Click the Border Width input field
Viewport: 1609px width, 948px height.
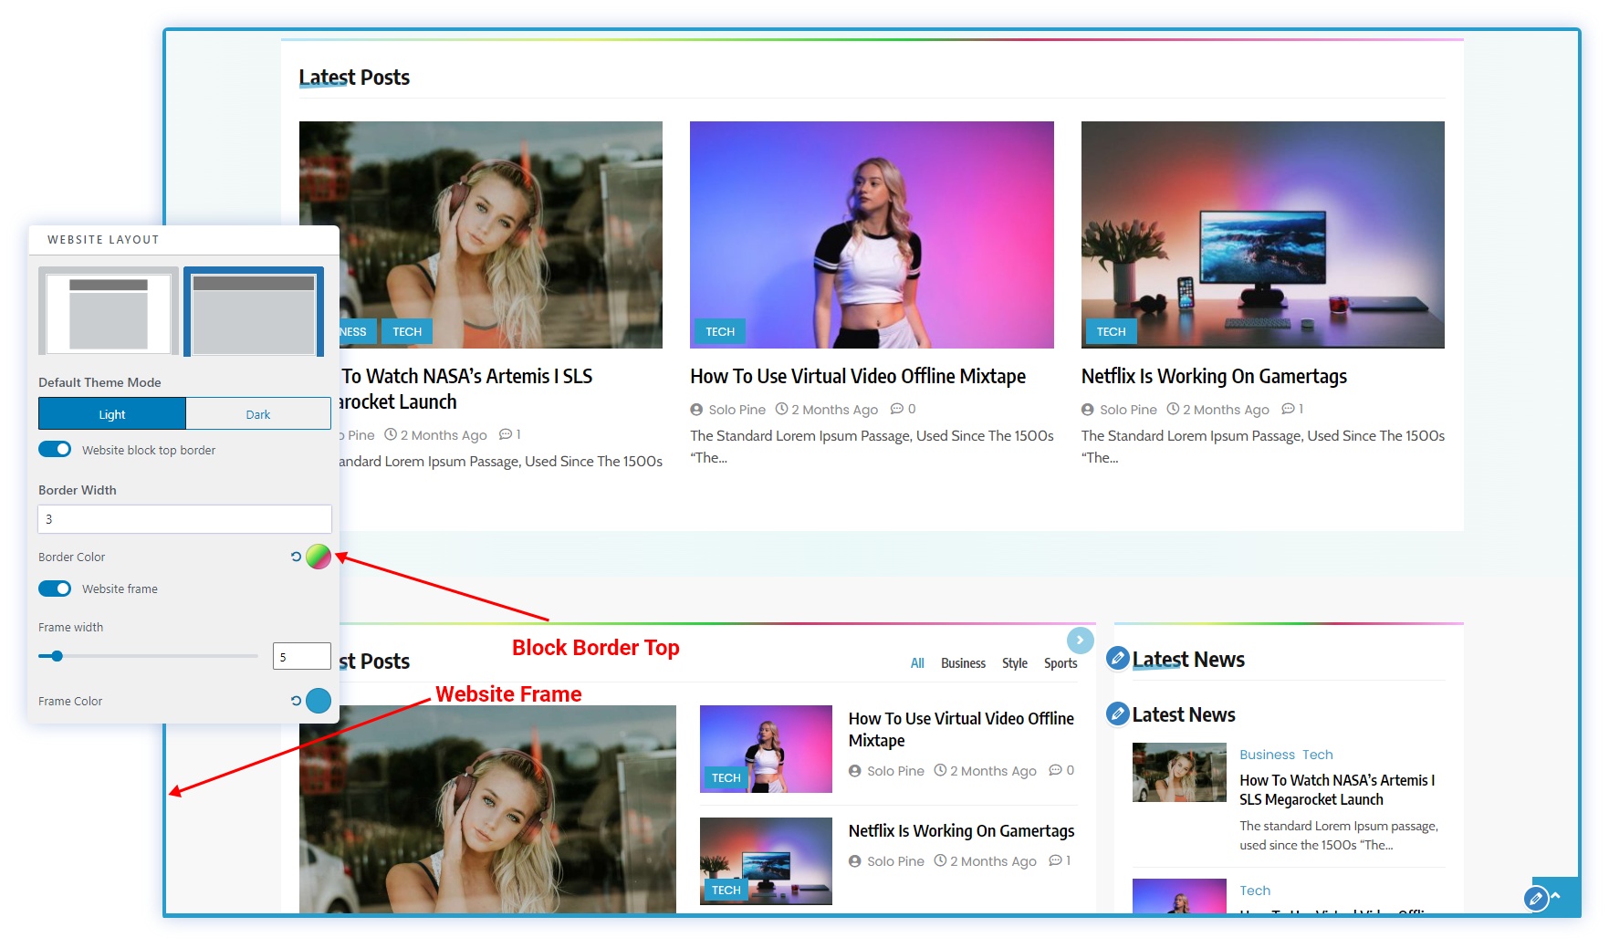pos(184,519)
